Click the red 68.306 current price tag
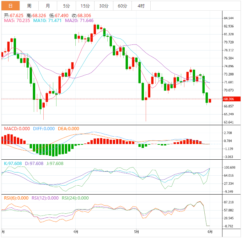Image resolution: width=242 pixels, height=239 pixels. pos(231,99)
